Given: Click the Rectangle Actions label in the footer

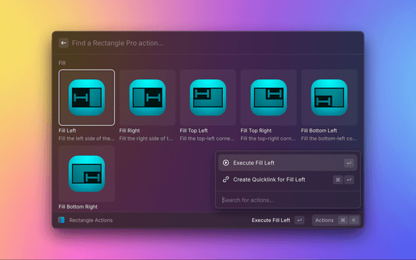Looking at the screenshot, I should point(91,220).
